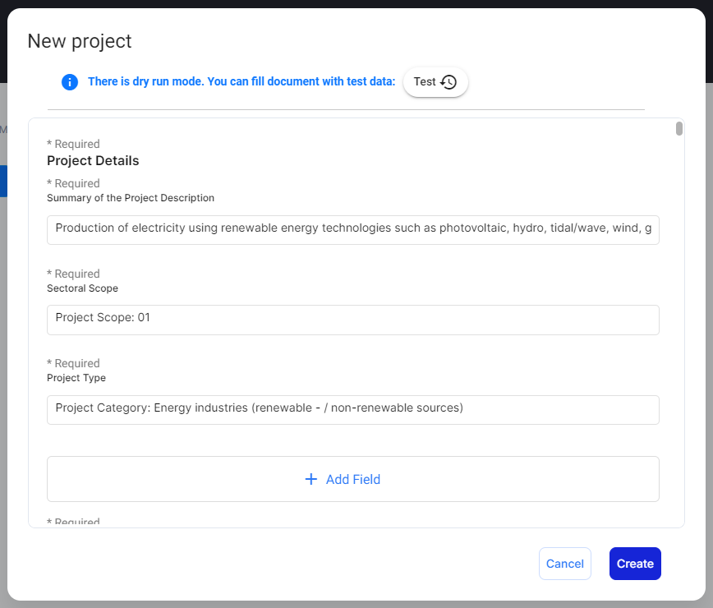Click the "New project" dialog title

pos(80,41)
